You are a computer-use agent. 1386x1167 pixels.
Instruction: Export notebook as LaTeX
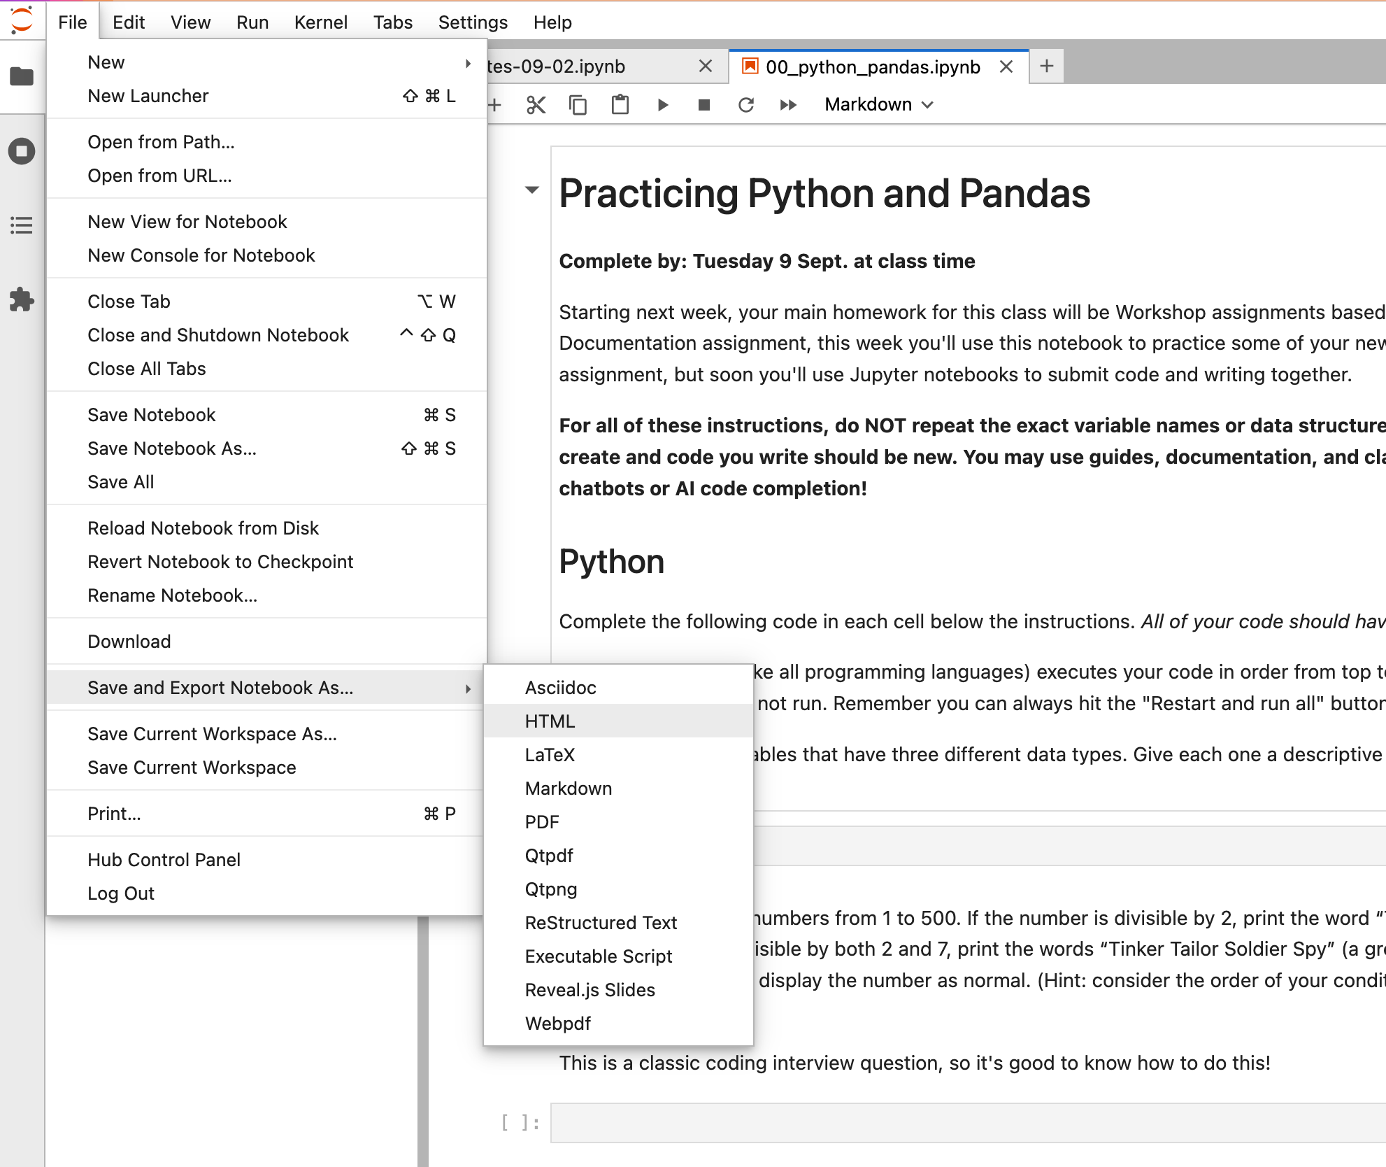[618, 755]
